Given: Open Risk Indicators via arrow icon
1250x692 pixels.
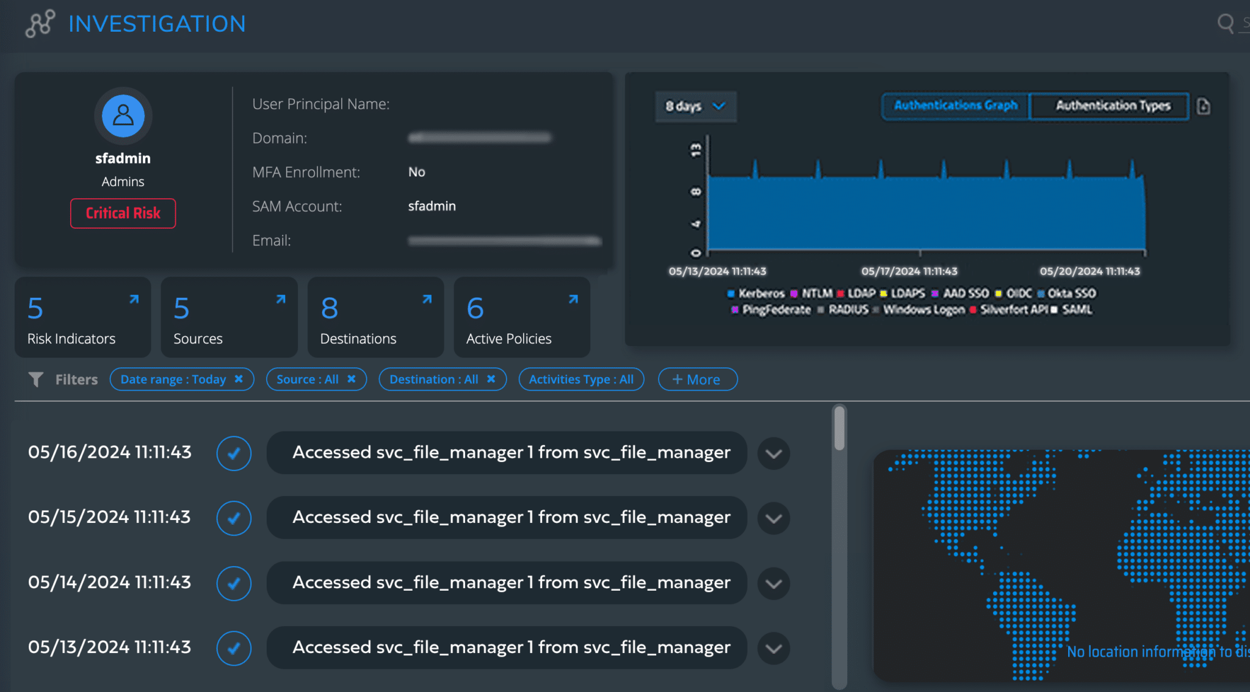Looking at the screenshot, I should click(134, 300).
